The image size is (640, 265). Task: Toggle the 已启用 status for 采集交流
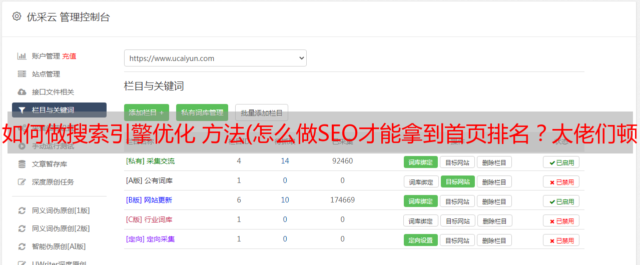pyautogui.click(x=561, y=162)
